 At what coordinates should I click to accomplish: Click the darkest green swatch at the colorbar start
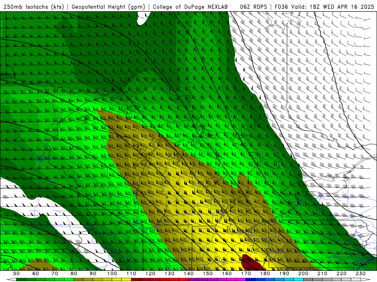point(21,280)
